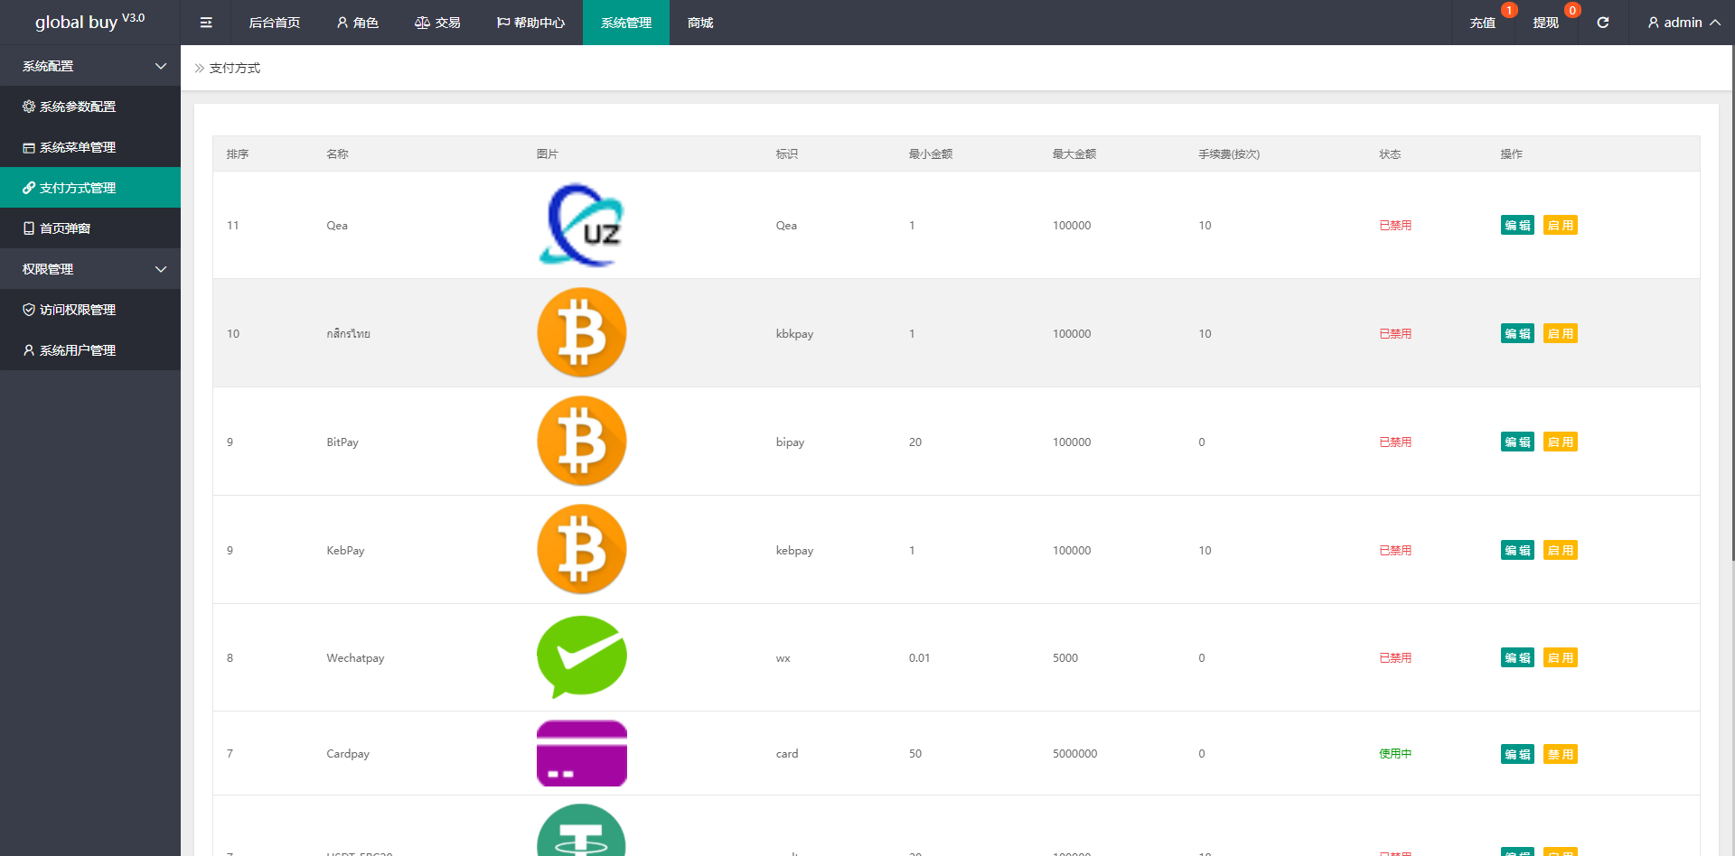1735x856 pixels.
Task: Open the 充值 recharge notifications
Action: pos(1483,23)
